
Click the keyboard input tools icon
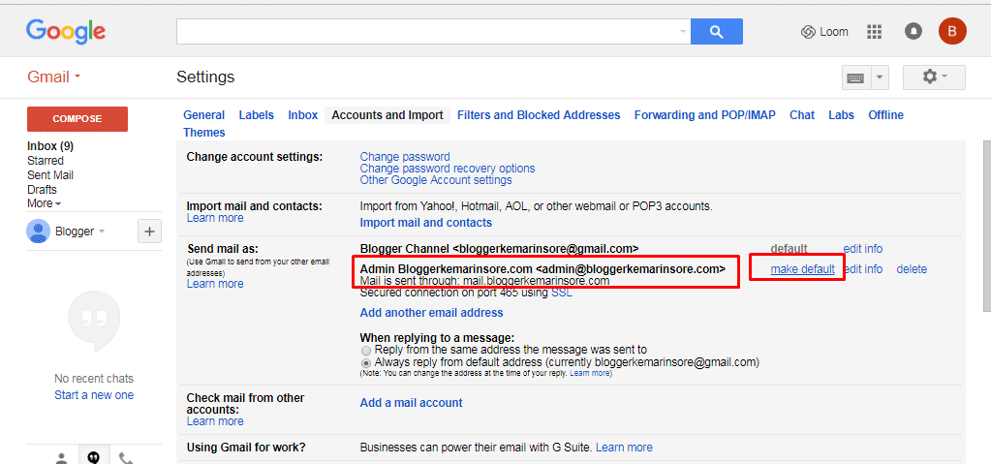click(x=854, y=77)
